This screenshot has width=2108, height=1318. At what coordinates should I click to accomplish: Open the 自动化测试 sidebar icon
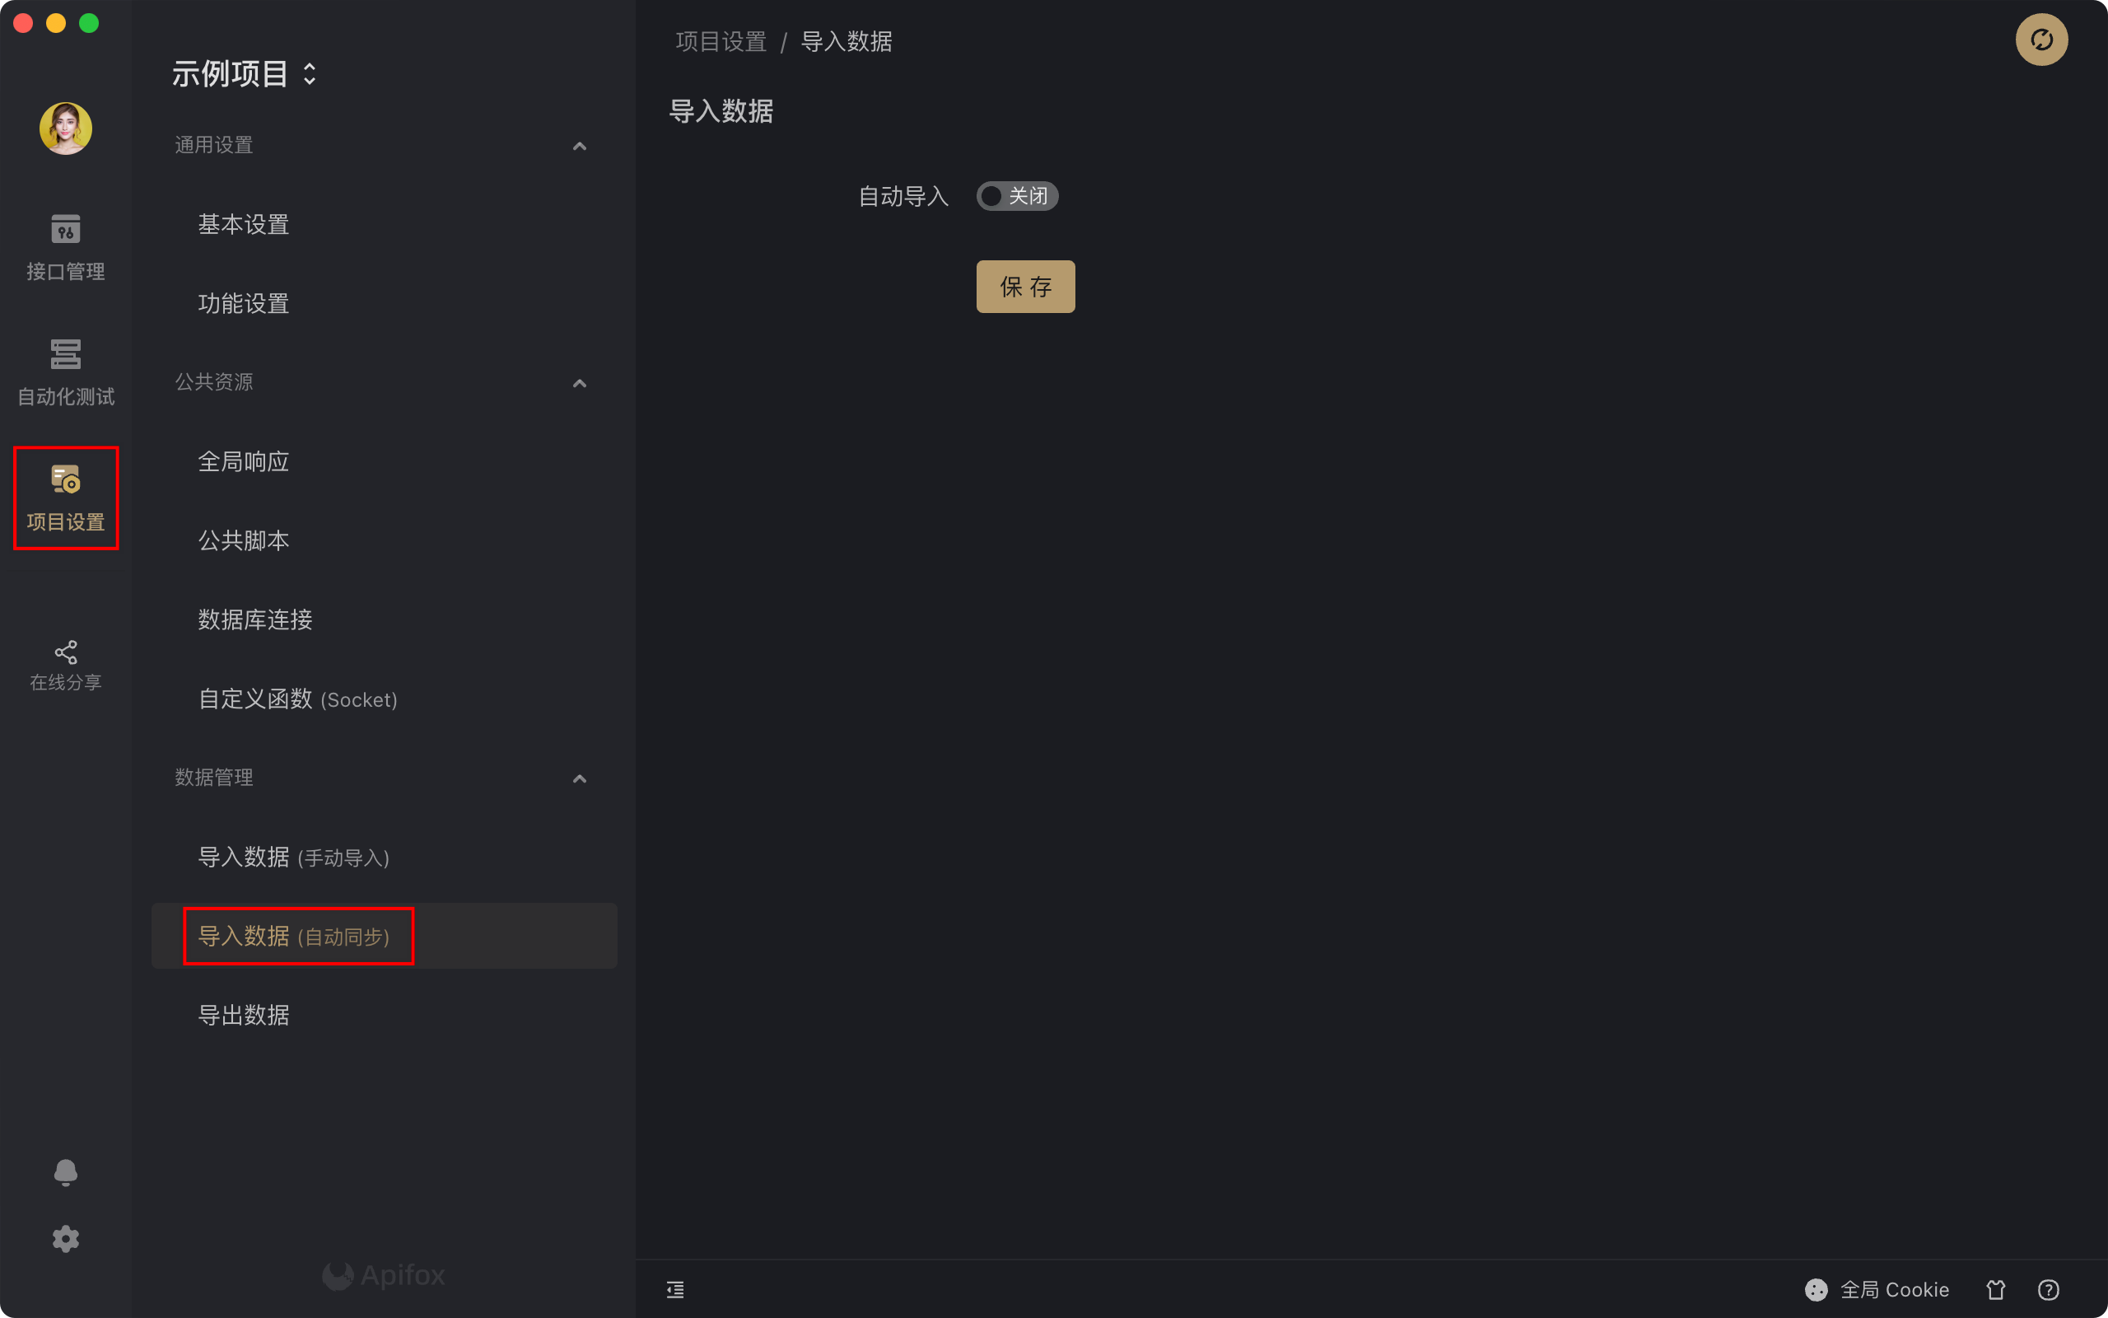tap(65, 372)
